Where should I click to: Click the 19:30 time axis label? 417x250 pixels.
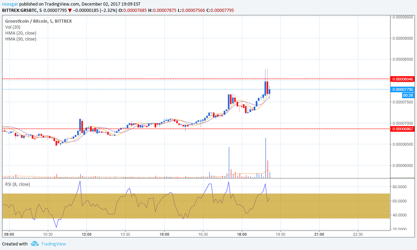(281, 234)
